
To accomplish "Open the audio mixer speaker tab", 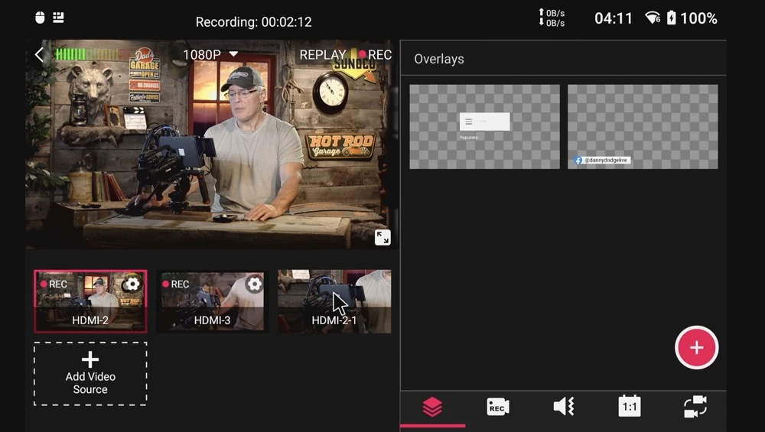I will 563,407.
